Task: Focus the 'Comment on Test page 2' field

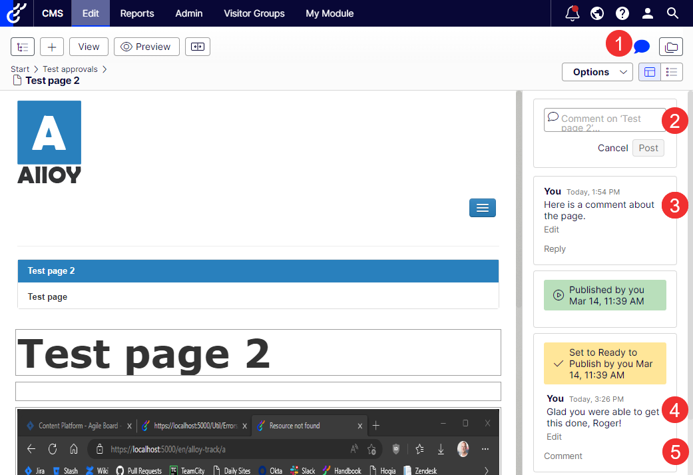Action: (605, 120)
